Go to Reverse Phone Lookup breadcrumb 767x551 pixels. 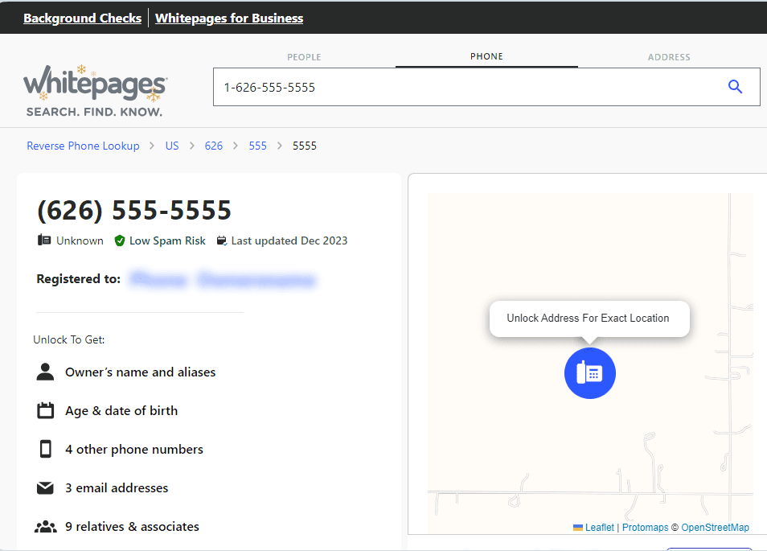pyautogui.click(x=83, y=146)
